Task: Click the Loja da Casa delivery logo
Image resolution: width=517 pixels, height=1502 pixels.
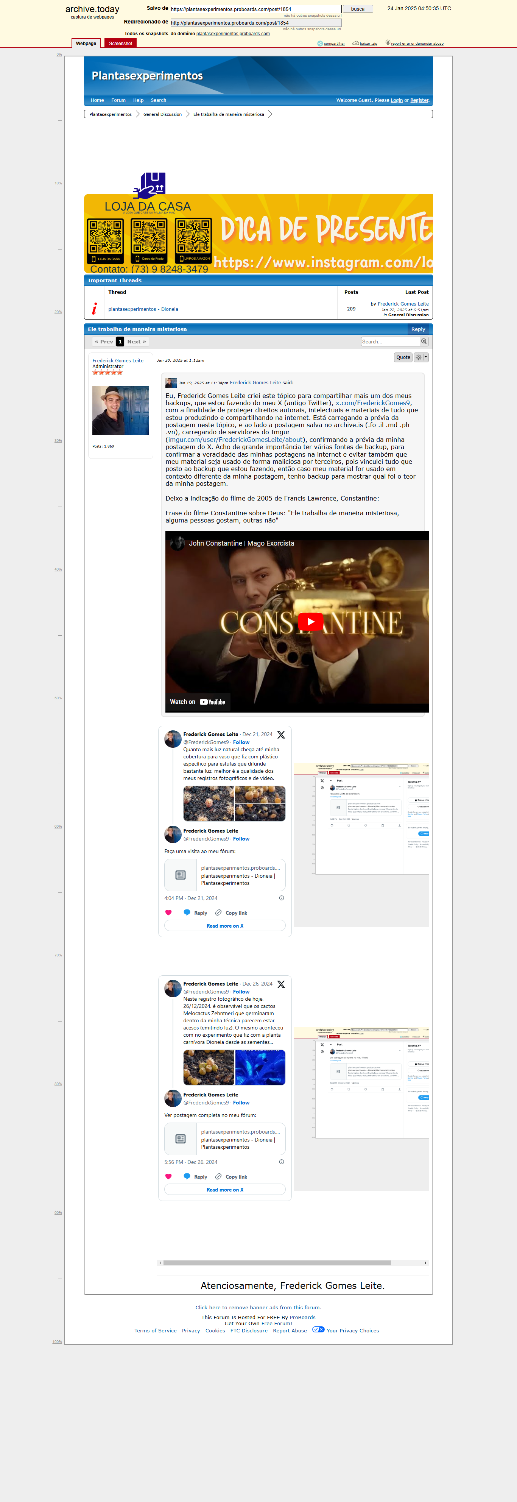Action: coord(149,186)
